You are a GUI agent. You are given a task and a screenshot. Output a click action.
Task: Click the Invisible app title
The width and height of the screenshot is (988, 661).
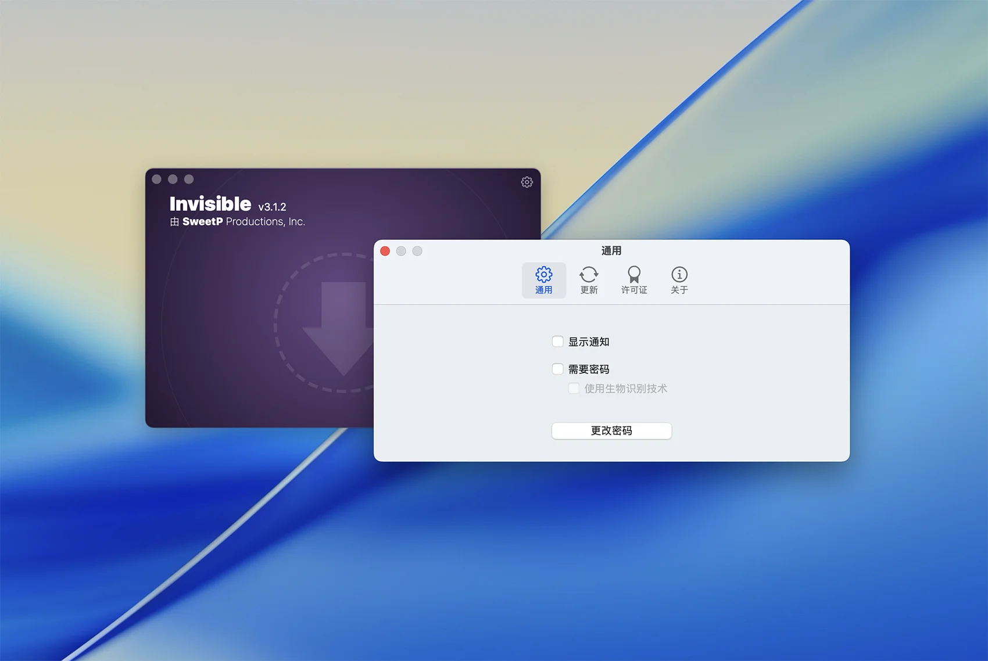pos(210,204)
